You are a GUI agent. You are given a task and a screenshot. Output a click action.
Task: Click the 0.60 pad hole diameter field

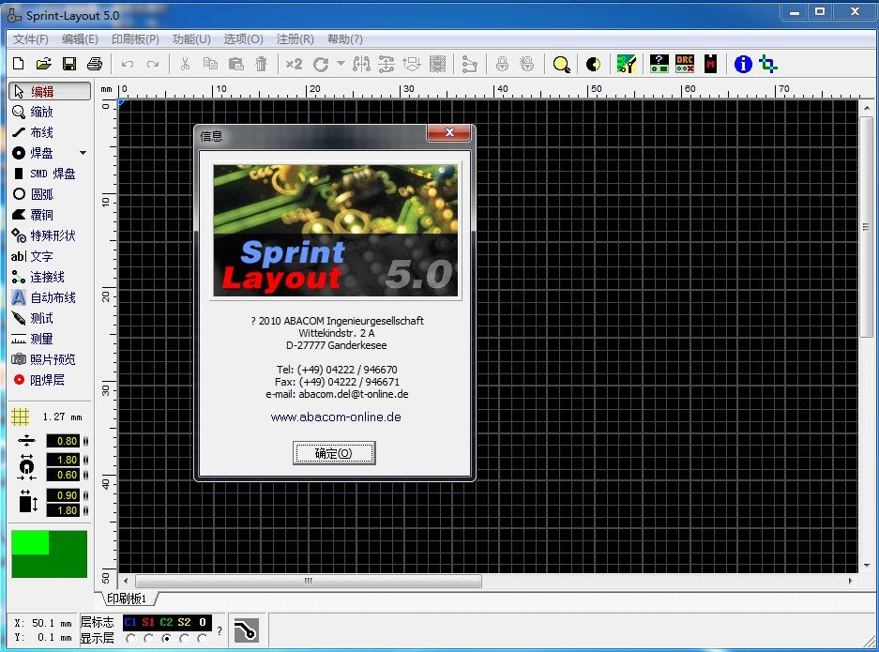click(x=63, y=475)
